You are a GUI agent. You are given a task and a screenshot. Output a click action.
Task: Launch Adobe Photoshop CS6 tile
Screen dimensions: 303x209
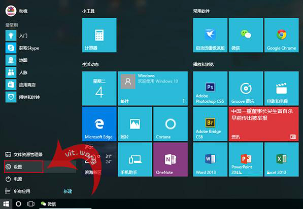(x=210, y=89)
